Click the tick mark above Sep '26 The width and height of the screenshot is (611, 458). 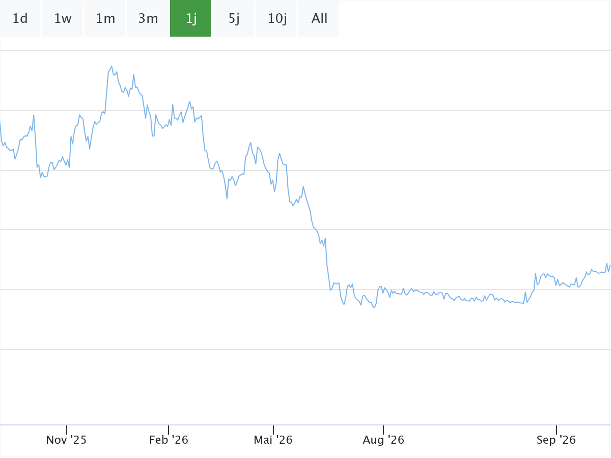click(556, 430)
